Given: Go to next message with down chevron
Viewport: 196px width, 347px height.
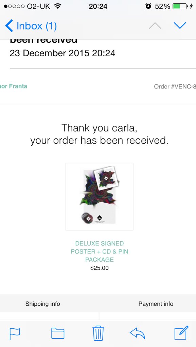Looking at the screenshot, I should [180, 25].
